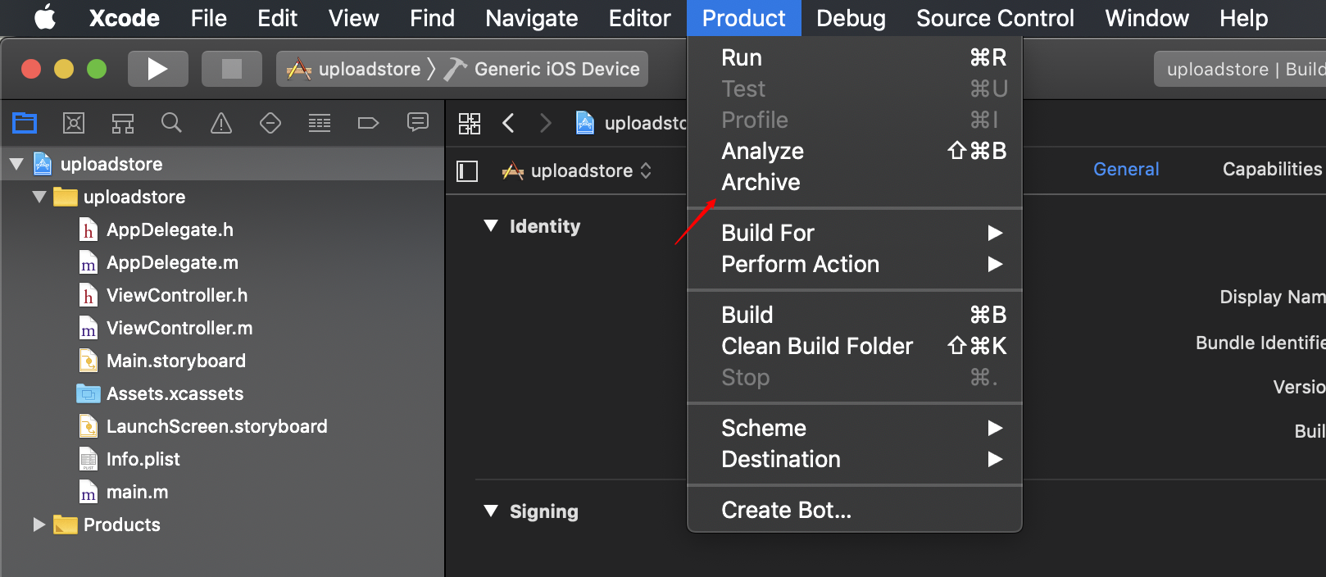1326x577 pixels.
Task: Open the Apple menu
Action: coord(45,17)
